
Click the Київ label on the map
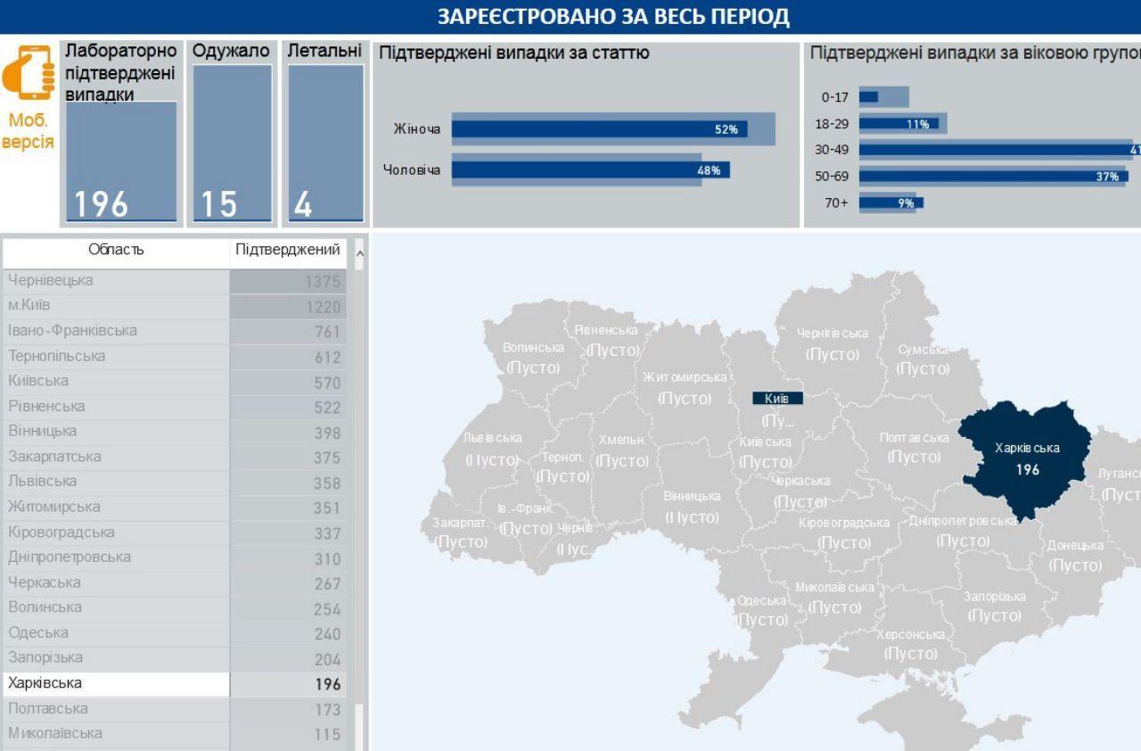(776, 399)
